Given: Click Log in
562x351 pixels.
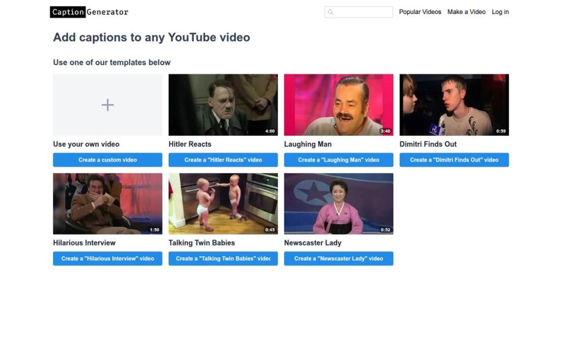Looking at the screenshot, I should (500, 12).
